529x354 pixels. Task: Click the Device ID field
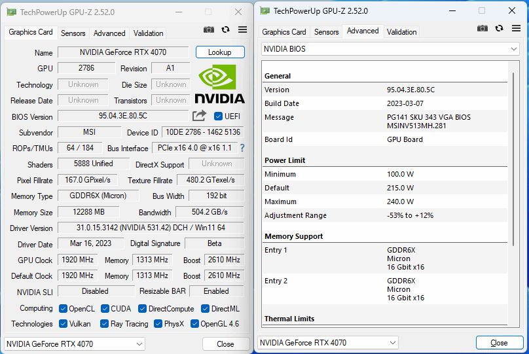coord(203,132)
